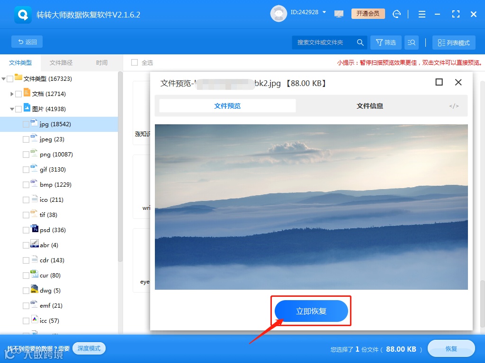Select the ico (211) tree row

pyautogui.click(x=59, y=200)
